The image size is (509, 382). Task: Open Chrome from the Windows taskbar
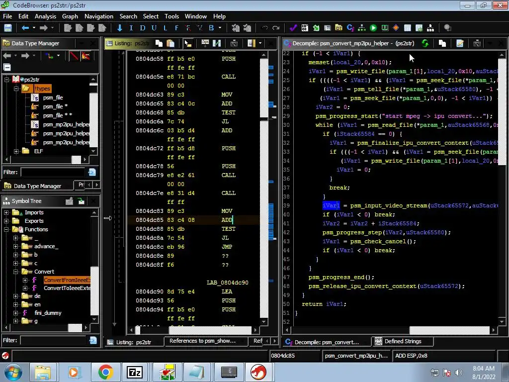click(105, 372)
